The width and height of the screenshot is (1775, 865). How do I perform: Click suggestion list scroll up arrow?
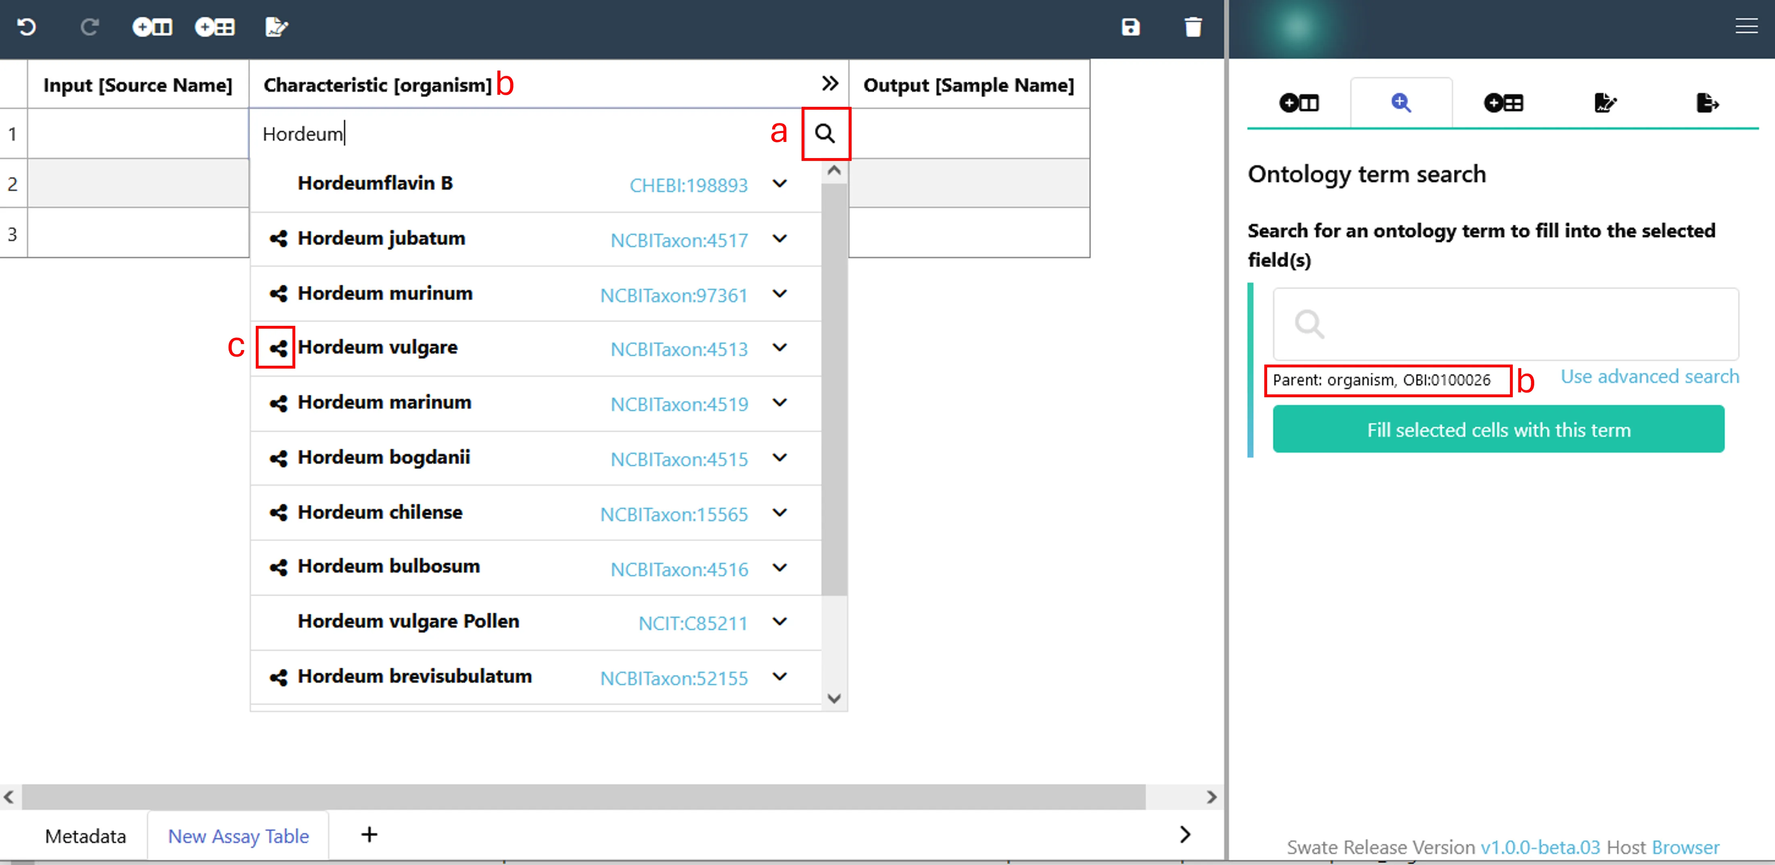pos(834,170)
